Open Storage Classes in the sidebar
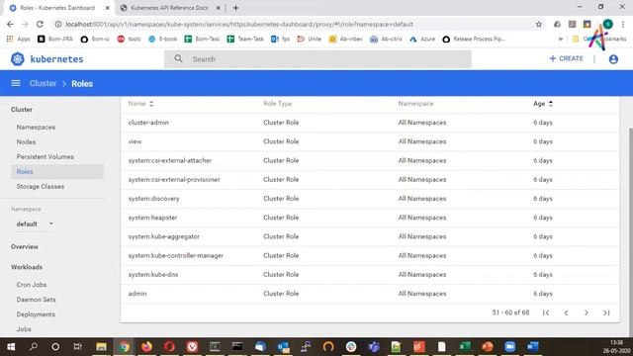 pyautogui.click(x=41, y=187)
